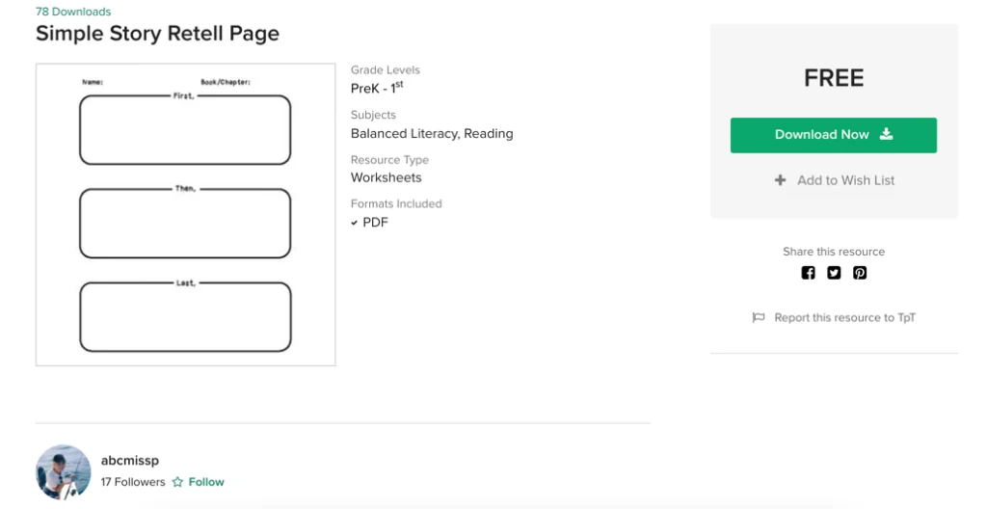Click the Worksheets resource type
Viewport: 987px width, 509px height.
pyautogui.click(x=386, y=177)
